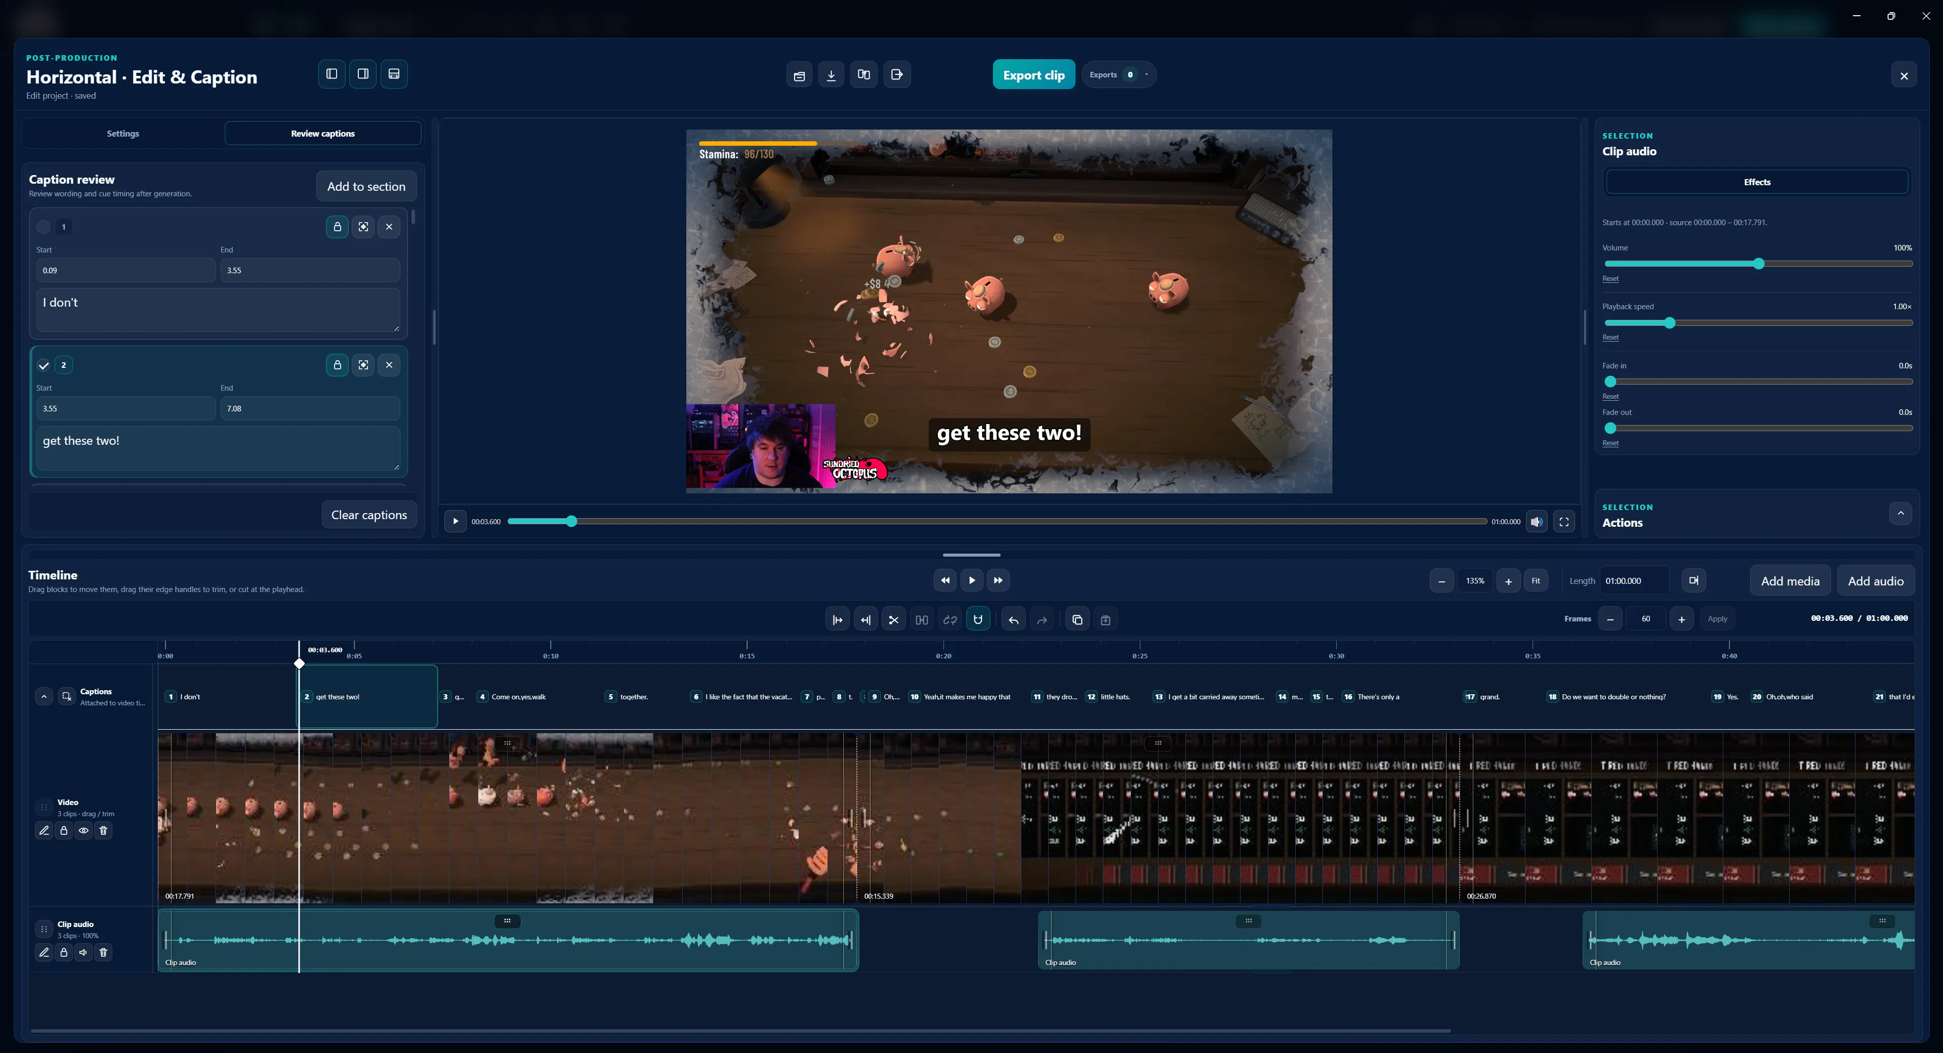The width and height of the screenshot is (1943, 1053).
Task: Click the download icon in header toolbar
Action: (831, 75)
